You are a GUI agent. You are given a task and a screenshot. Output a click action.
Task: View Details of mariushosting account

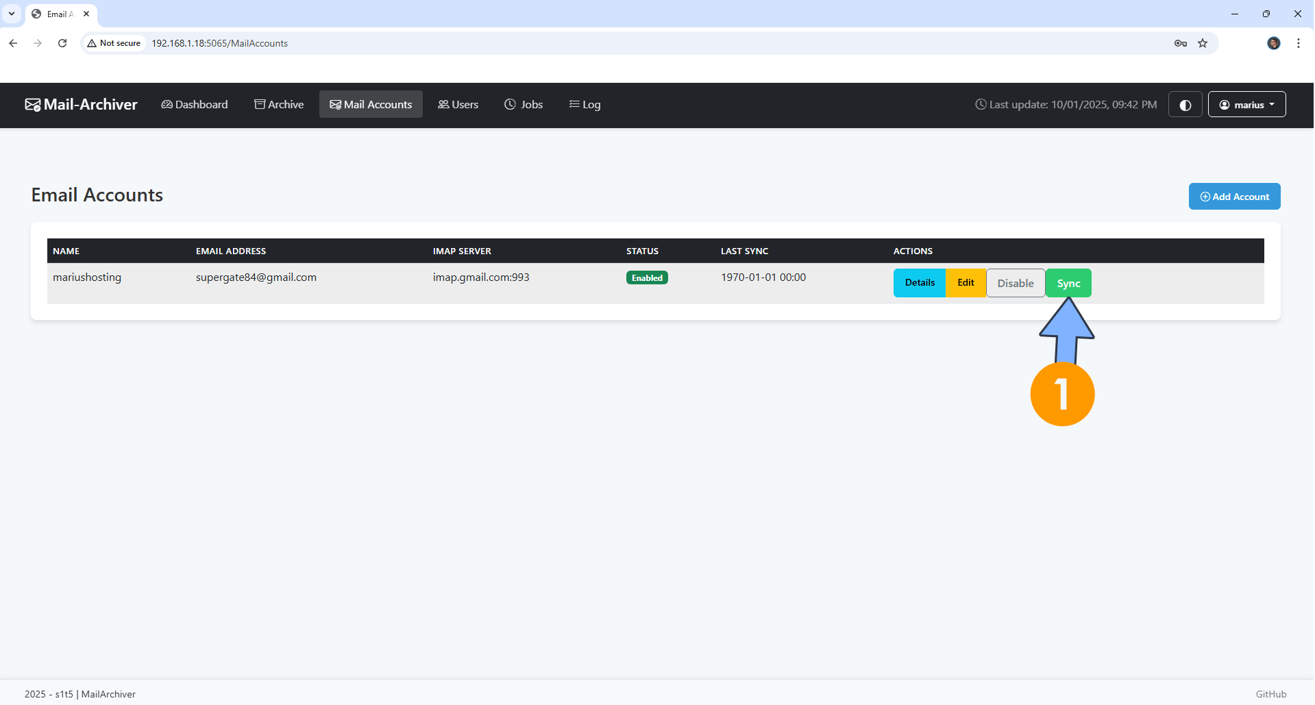[919, 283]
